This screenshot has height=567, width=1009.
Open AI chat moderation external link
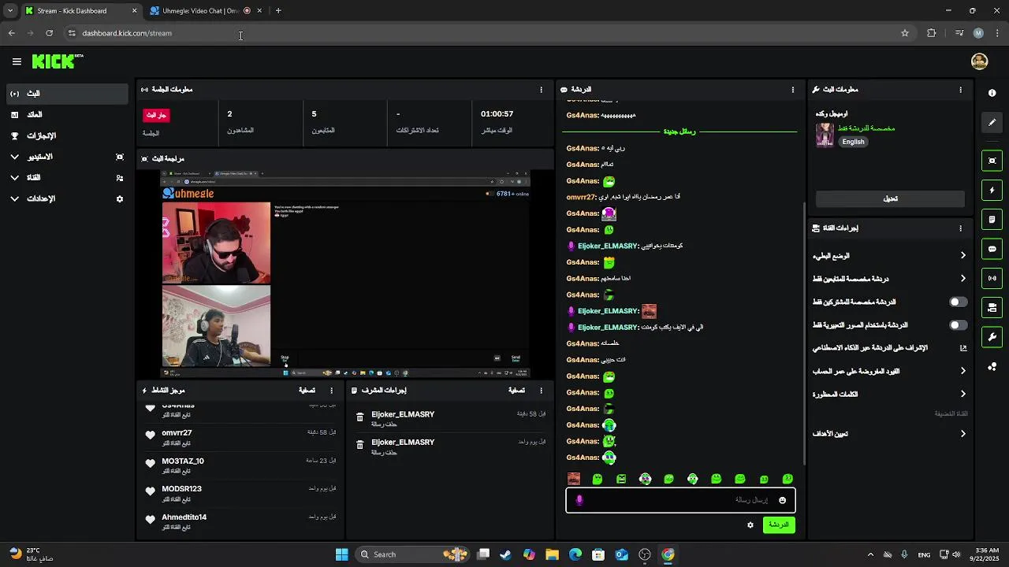tap(962, 347)
